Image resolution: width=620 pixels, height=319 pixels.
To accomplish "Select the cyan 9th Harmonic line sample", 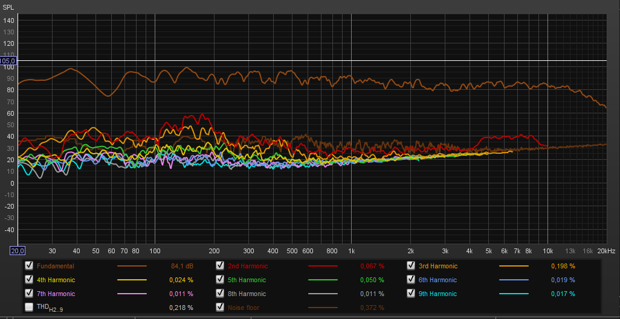I will pos(514,294).
